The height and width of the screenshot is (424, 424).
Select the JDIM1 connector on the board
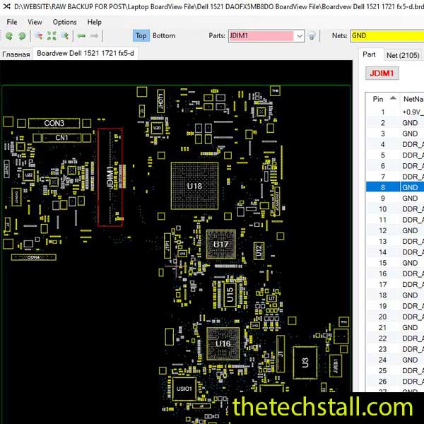(x=110, y=177)
